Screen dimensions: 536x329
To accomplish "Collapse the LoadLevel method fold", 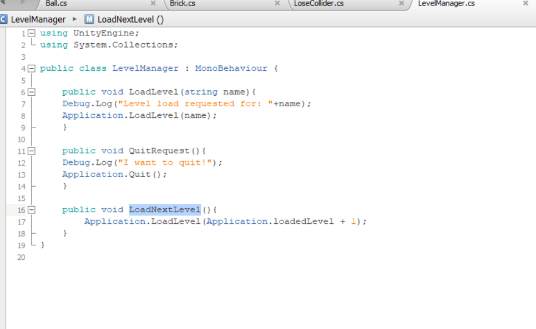I will pyautogui.click(x=31, y=91).
